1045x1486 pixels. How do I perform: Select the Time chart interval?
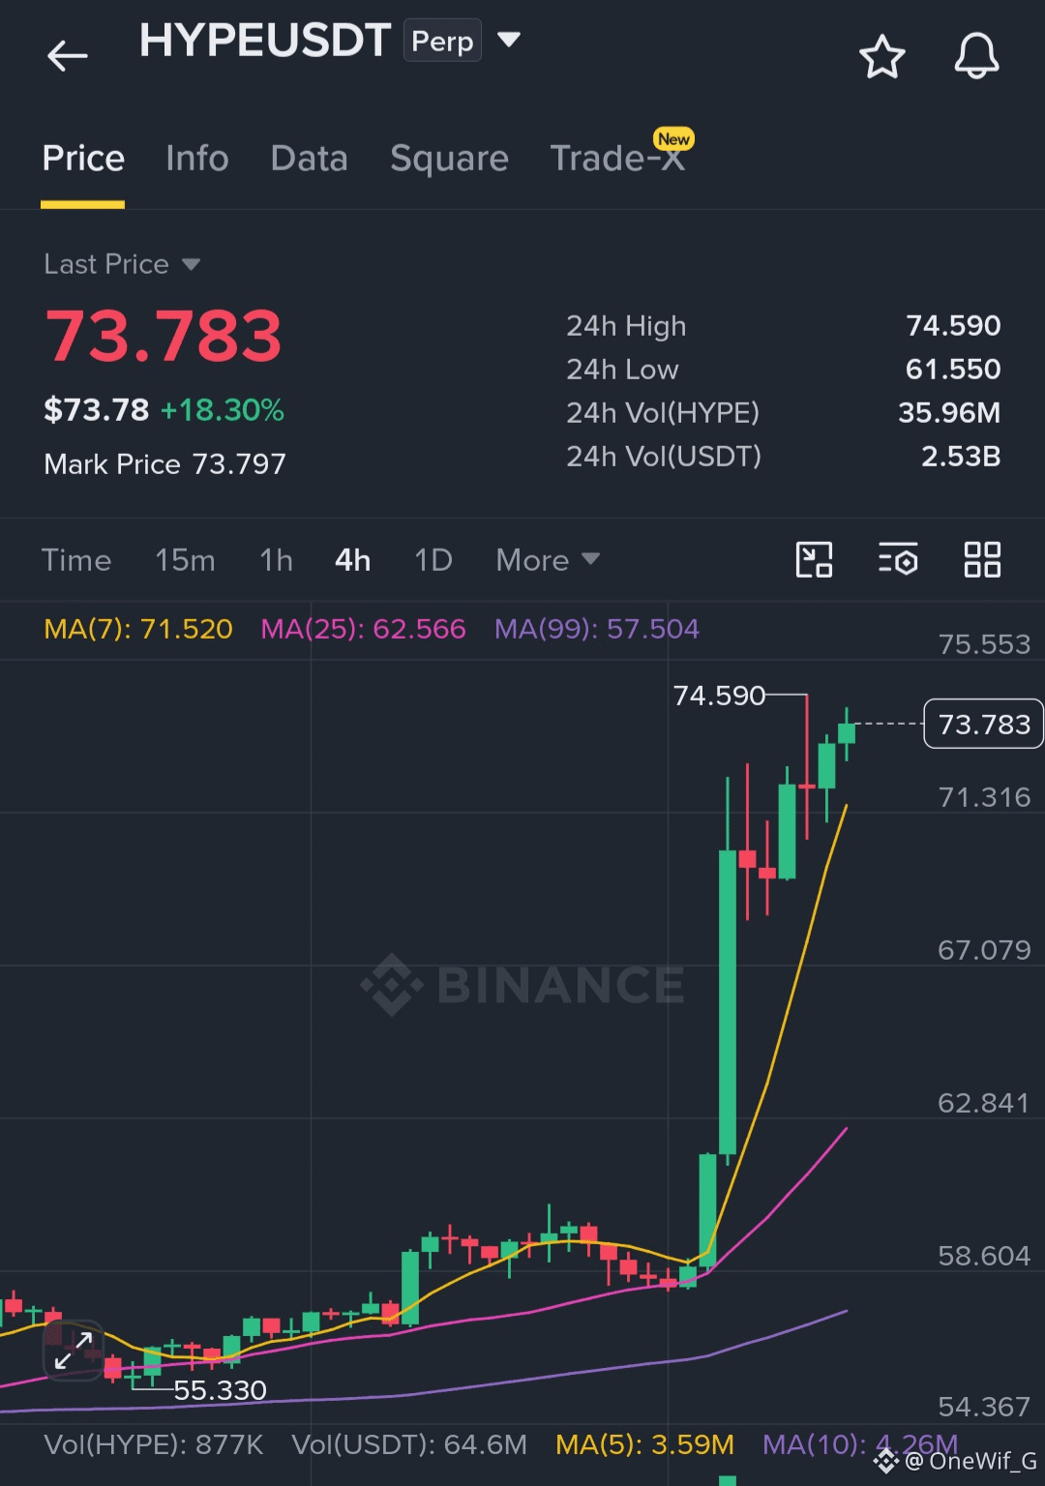tap(76, 560)
